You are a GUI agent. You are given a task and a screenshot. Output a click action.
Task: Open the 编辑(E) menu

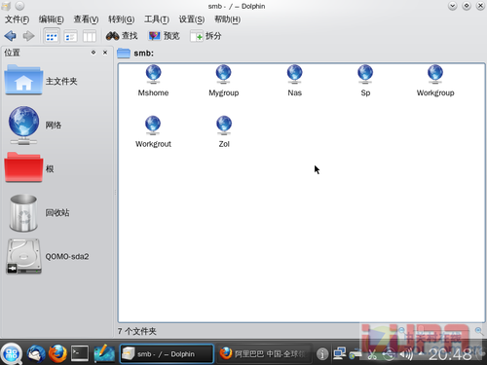click(x=52, y=19)
